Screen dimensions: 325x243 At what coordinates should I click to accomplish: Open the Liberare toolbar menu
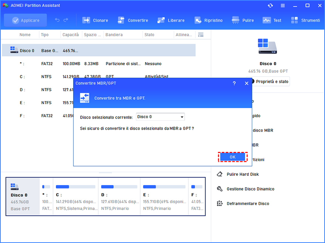pyautogui.click(x=171, y=20)
